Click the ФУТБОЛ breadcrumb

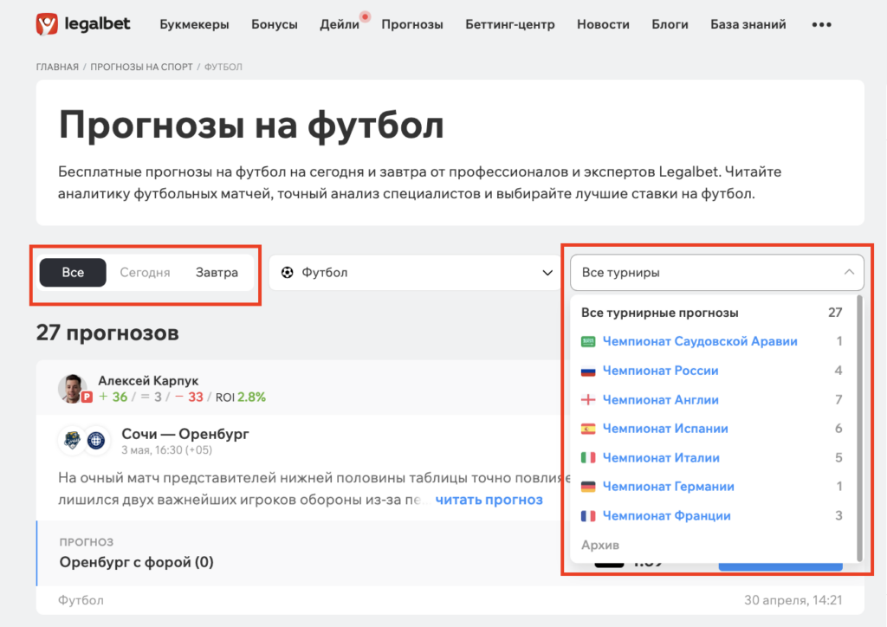pyautogui.click(x=223, y=67)
